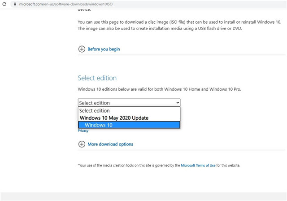Click the ISO file description paragraph
Image resolution: width=287 pixels, height=201 pixels.
pyautogui.click(x=179, y=25)
